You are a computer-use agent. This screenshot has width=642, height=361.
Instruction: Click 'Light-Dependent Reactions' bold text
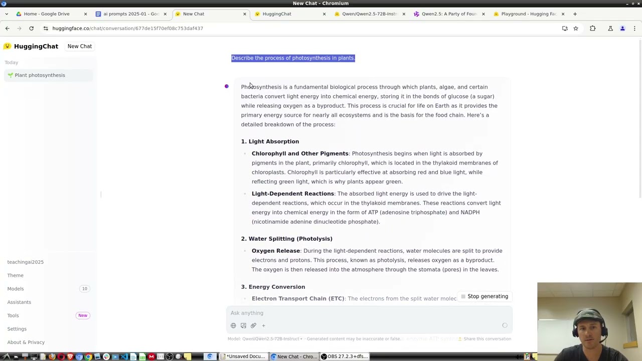[293, 194]
